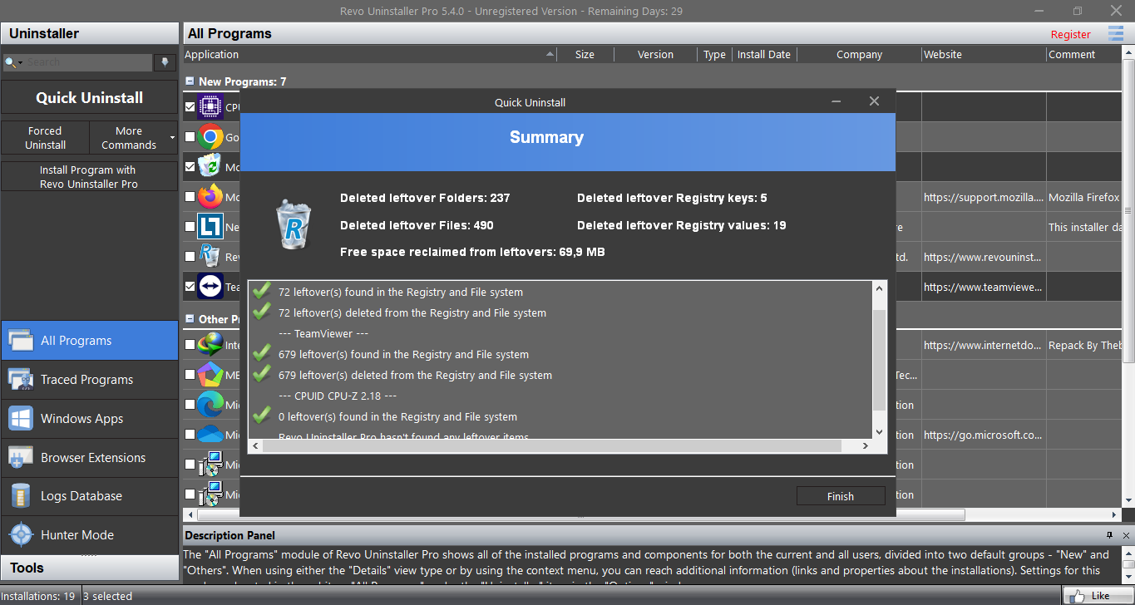Screen dimensions: 1135x605
Task: Click the search pin icon beside search box
Action: [165, 62]
